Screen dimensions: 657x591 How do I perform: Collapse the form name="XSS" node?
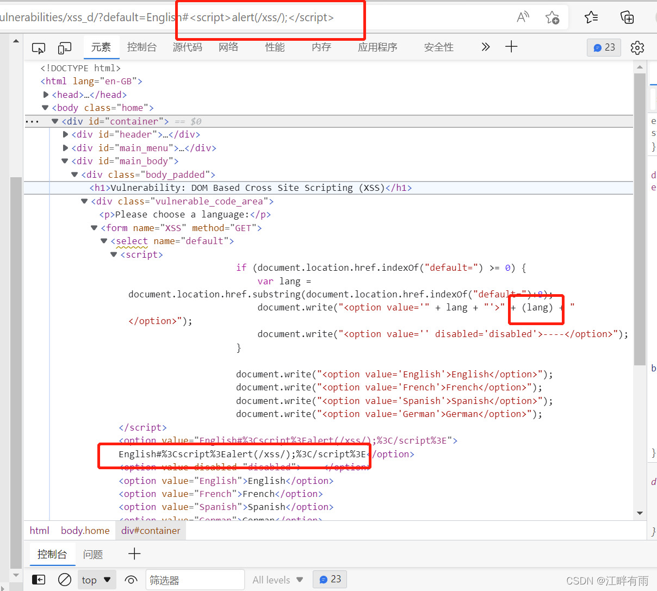[95, 228]
